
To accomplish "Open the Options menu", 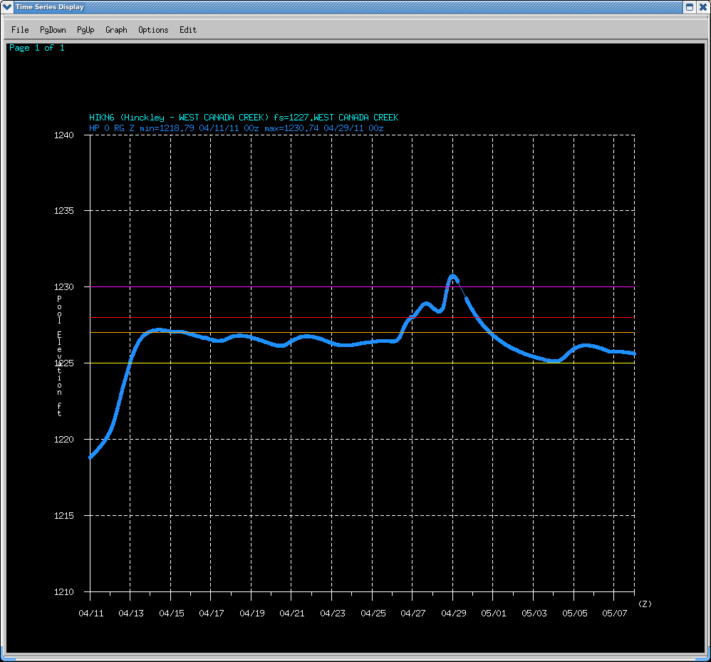I will (x=153, y=30).
